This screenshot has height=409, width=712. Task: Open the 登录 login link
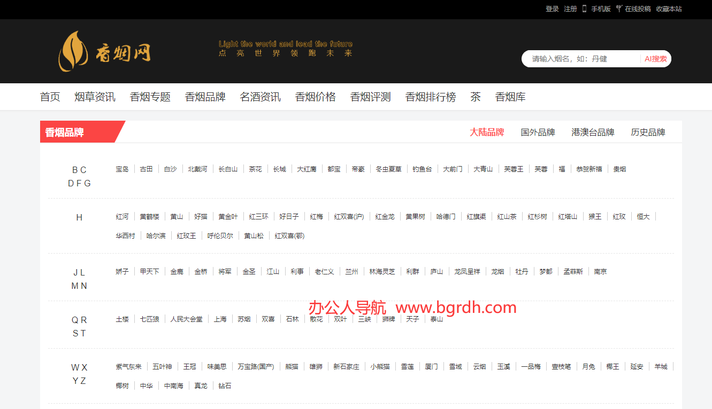click(x=552, y=9)
